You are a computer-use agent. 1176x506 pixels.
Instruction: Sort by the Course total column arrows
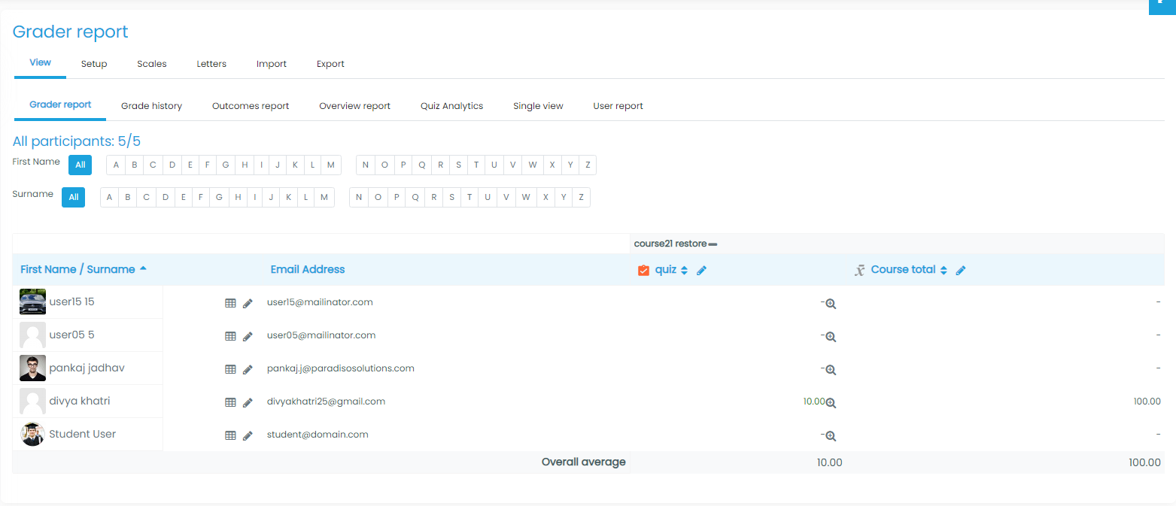pos(943,271)
